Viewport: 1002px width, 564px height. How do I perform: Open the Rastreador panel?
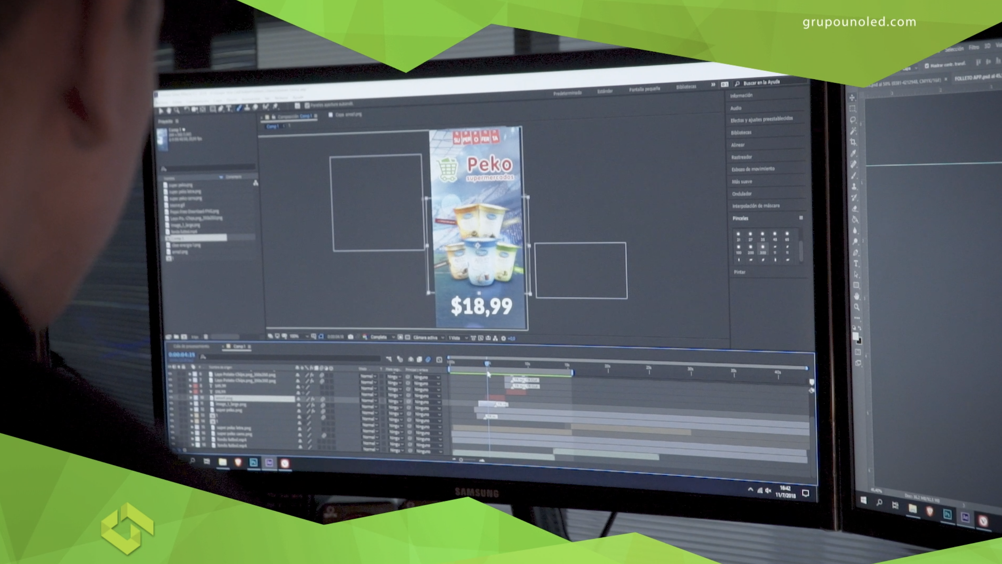pos(741,157)
